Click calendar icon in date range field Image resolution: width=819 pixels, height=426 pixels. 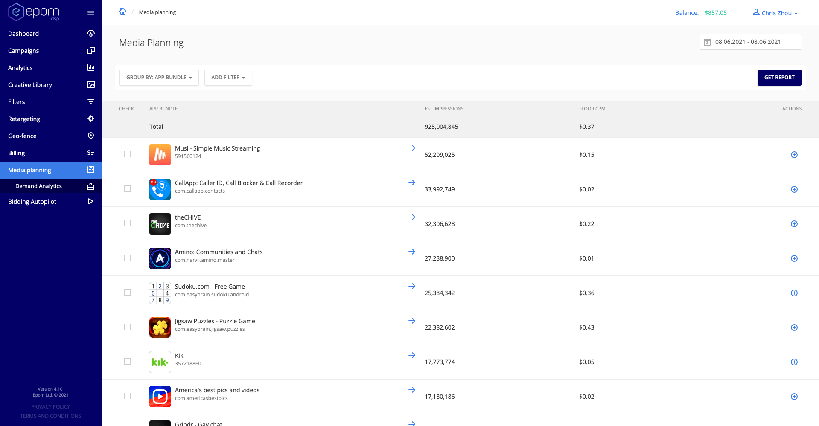coord(707,42)
